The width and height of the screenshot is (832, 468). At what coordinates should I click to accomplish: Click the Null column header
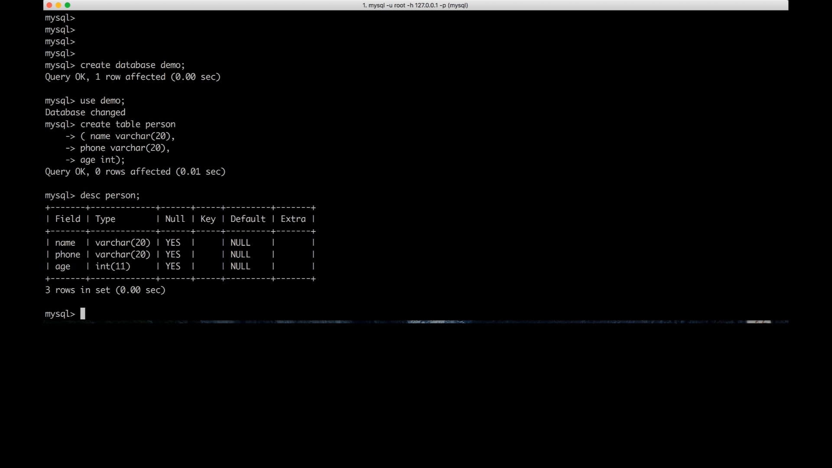coord(175,219)
